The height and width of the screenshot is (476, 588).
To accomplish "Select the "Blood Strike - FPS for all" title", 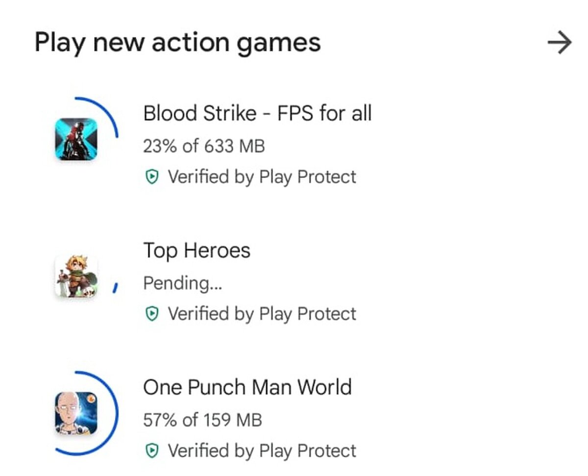I will point(257,114).
